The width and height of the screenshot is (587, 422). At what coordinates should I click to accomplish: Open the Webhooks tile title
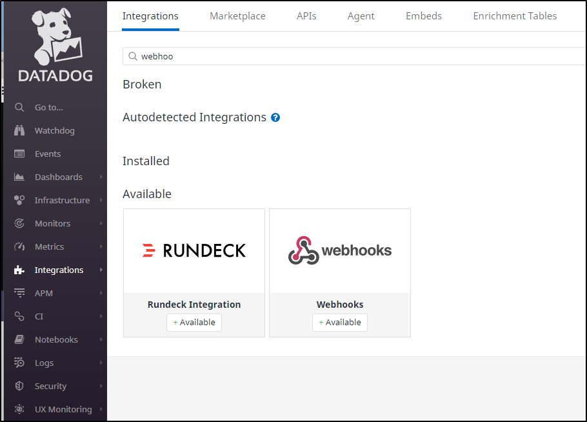(x=340, y=305)
